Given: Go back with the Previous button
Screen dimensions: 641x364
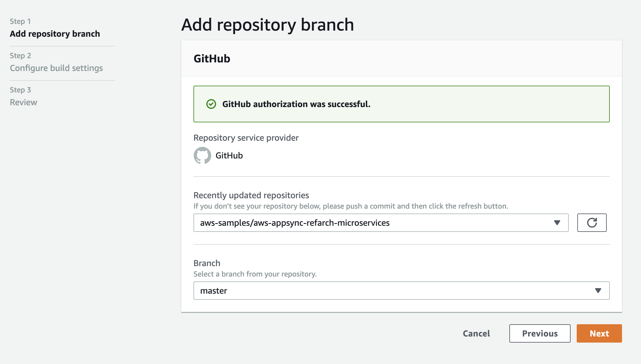Looking at the screenshot, I should point(540,333).
